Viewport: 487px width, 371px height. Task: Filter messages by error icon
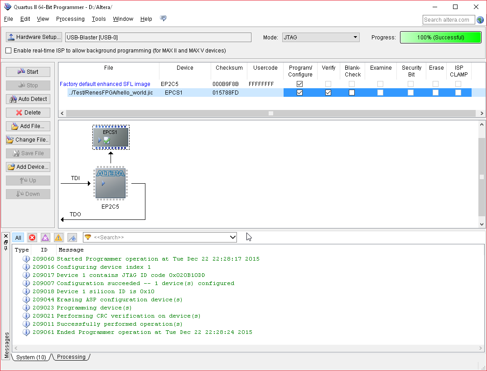(x=32, y=238)
